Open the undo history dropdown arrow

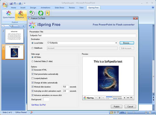click(x=17, y=3)
